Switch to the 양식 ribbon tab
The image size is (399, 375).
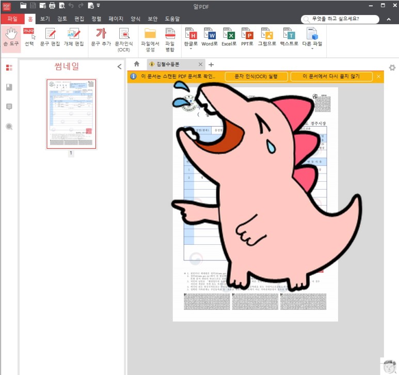(135, 19)
